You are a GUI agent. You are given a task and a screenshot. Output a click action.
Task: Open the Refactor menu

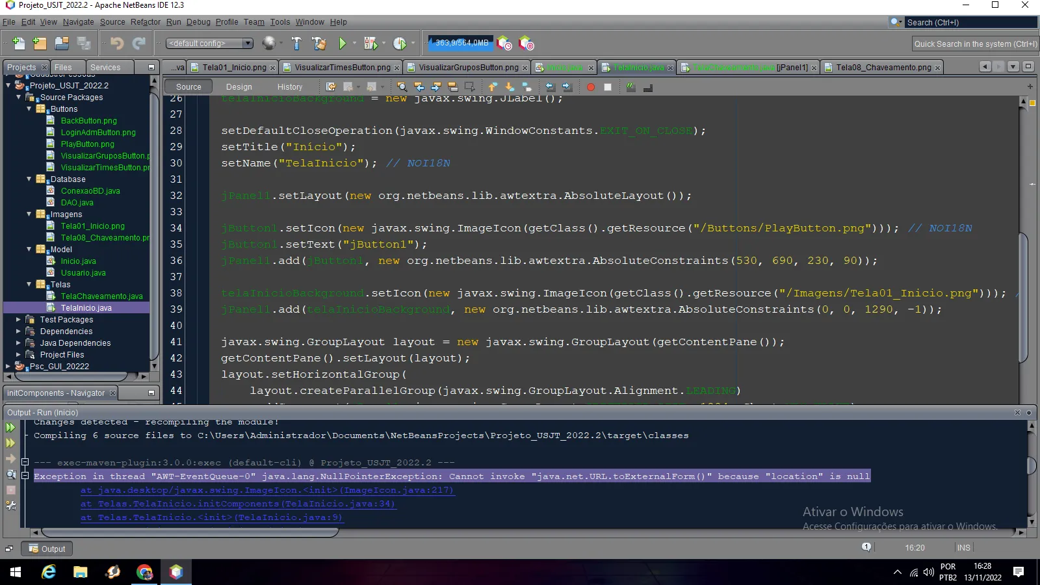click(145, 22)
